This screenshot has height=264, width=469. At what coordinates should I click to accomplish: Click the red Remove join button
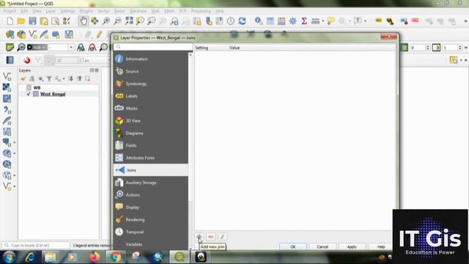point(210,237)
